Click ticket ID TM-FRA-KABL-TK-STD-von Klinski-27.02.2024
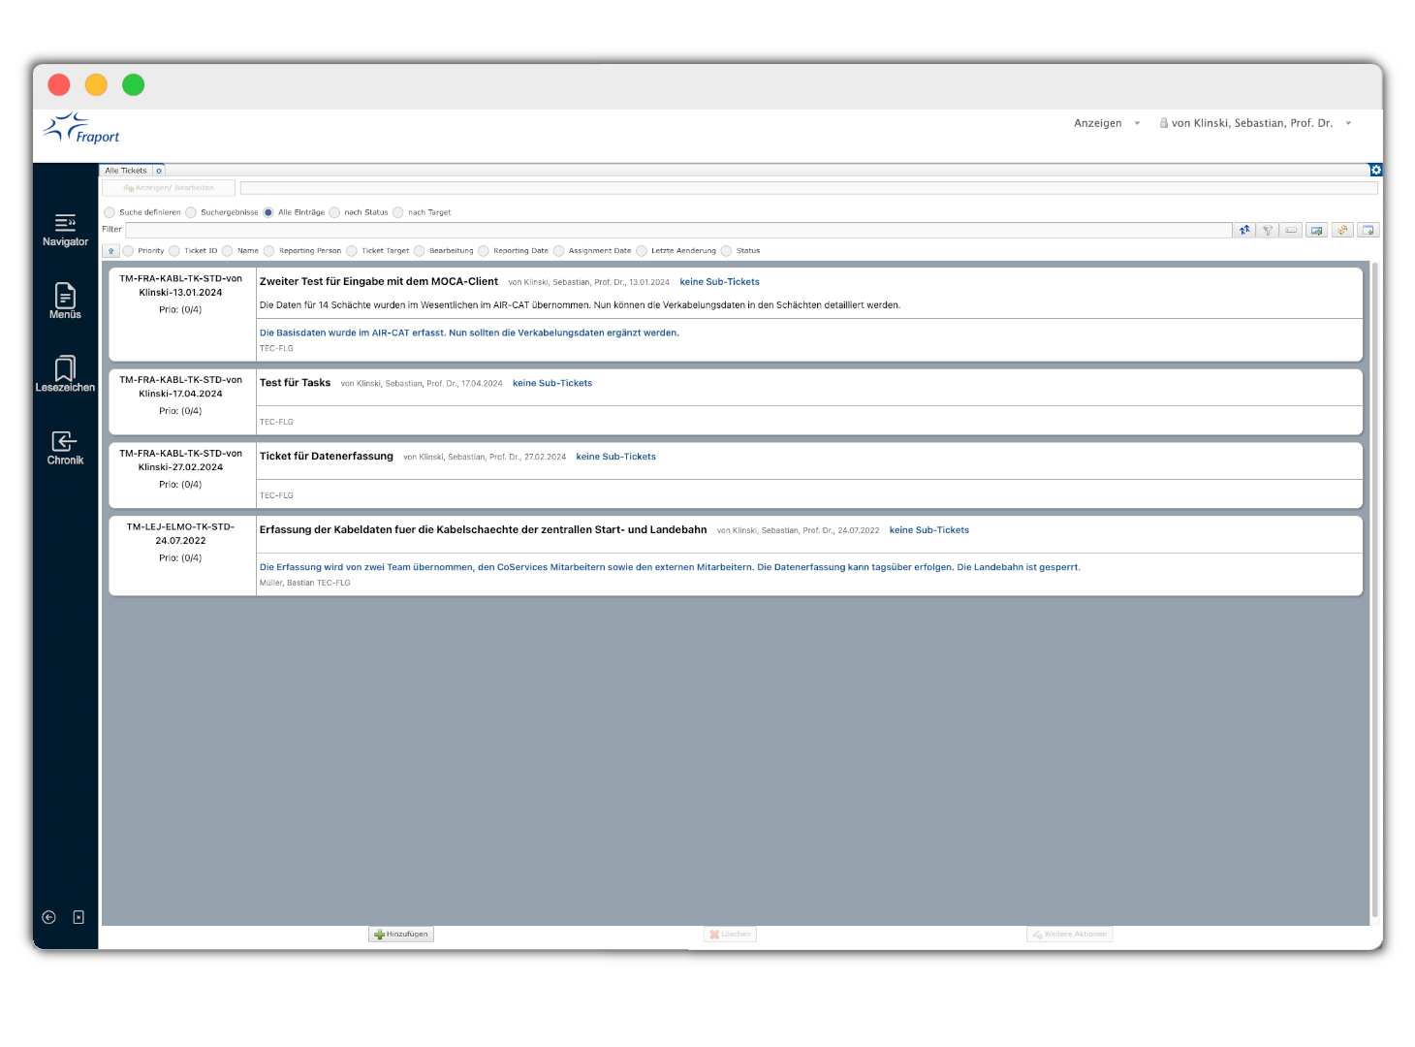 (180, 460)
